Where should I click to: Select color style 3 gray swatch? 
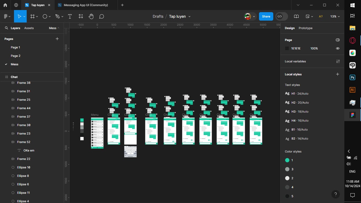[287, 169]
